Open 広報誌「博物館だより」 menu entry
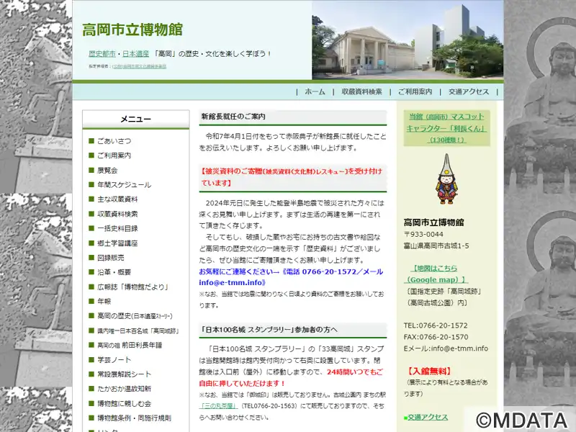This screenshot has height=432, width=576. click(132, 287)
